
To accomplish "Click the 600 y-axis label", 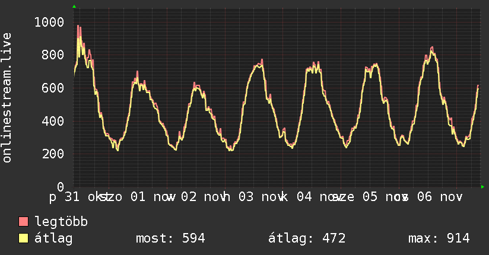I will [x=52, y=88].
